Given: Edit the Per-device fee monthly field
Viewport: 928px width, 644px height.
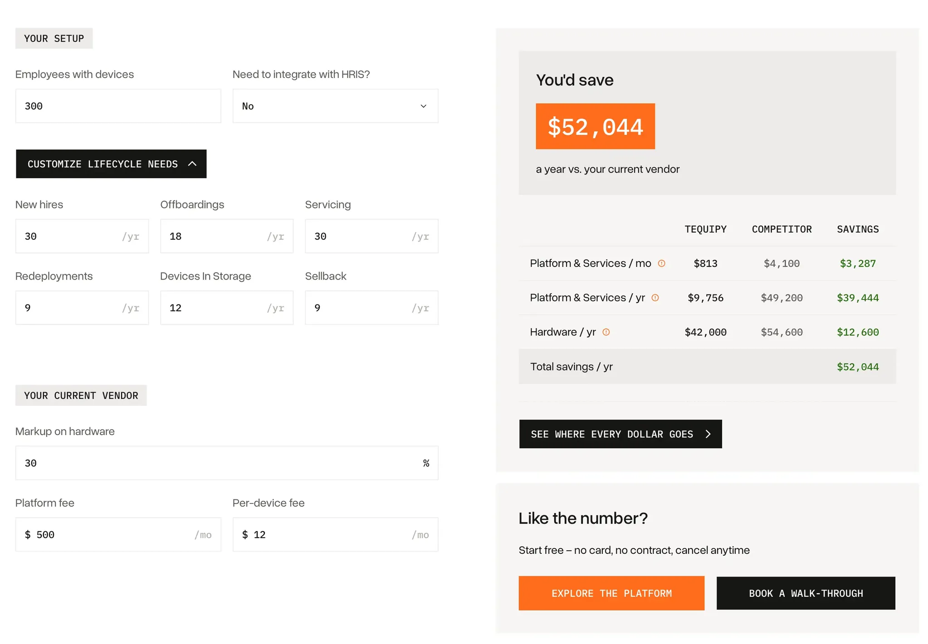Looking at the screenshot, I should (335, 534).
